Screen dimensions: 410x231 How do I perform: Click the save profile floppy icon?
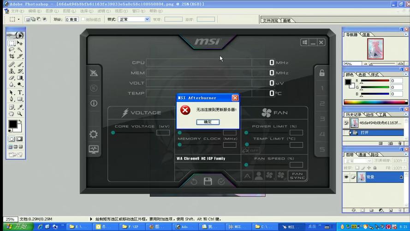tap(208, 181)
